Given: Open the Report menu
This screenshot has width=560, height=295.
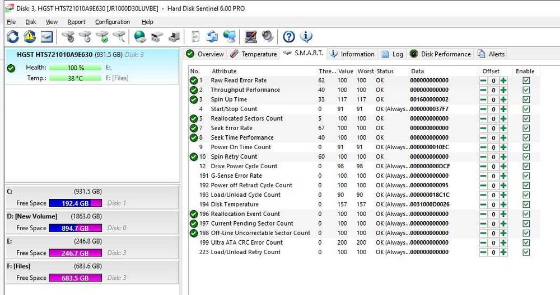Looking at the screenshot, I should point(76,22).
